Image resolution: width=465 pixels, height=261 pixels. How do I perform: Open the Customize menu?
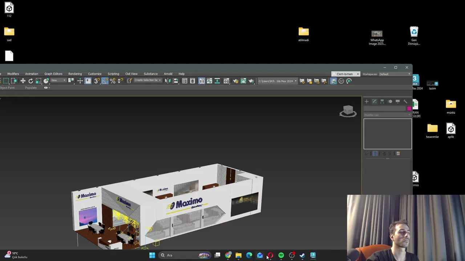click(94, 74)
